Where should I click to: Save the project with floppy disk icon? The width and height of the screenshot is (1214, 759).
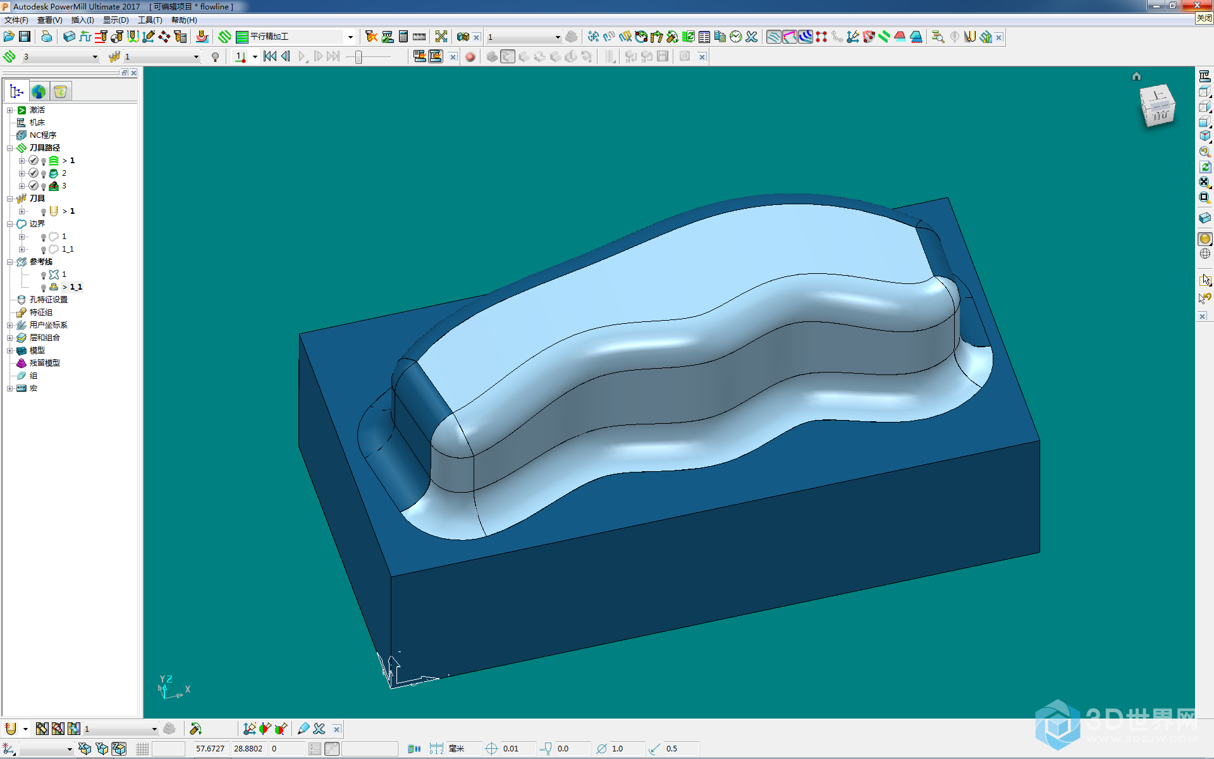(x=25, y=37)
